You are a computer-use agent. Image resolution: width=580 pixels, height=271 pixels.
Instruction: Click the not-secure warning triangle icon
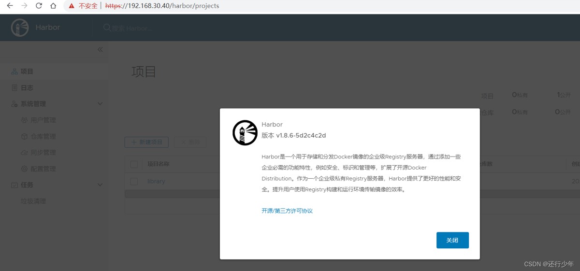[72, 6]
